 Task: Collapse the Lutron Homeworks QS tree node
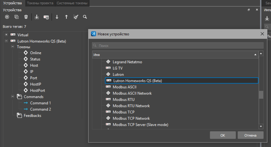click(x=6, y=41)
